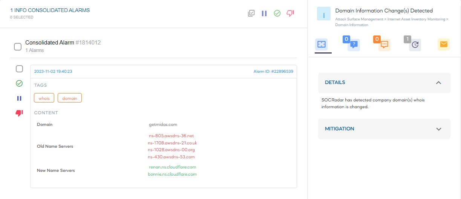Tick the checkbox beside alarm dated 2023-11-02
461x199 pixels.
[x=19, y=69]
